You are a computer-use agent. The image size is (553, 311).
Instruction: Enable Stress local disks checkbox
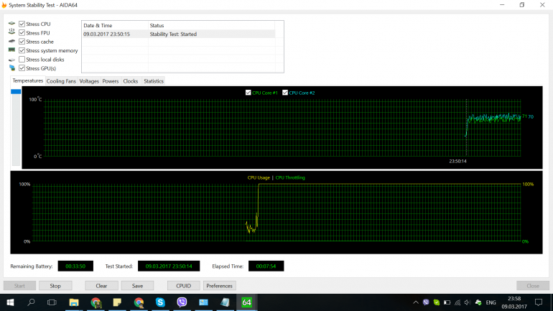pyautogui.click(x=22, y=59)
